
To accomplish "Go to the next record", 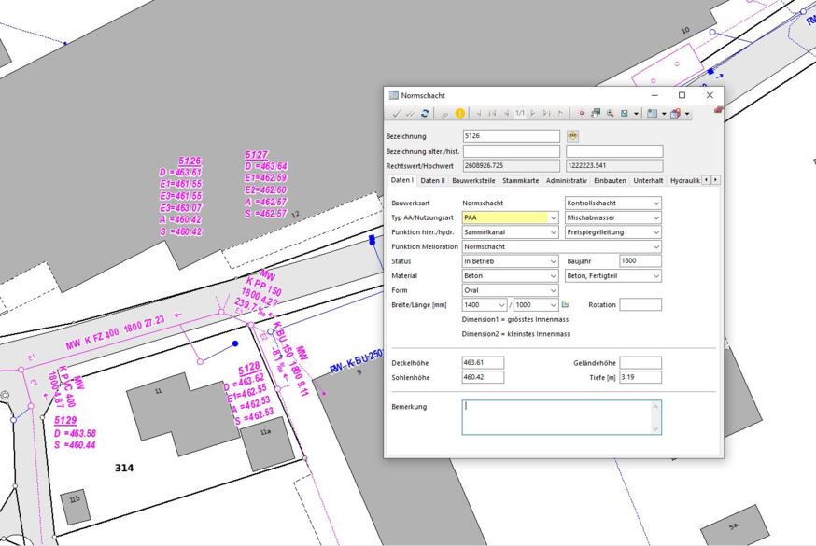I will (533, 113).
